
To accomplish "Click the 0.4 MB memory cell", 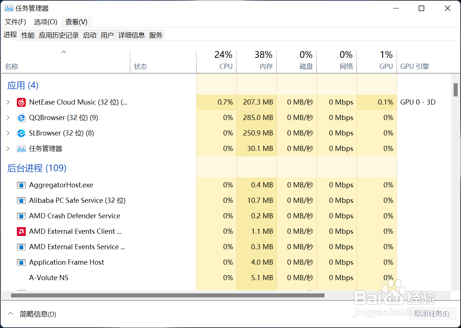I will click(257, 185).
